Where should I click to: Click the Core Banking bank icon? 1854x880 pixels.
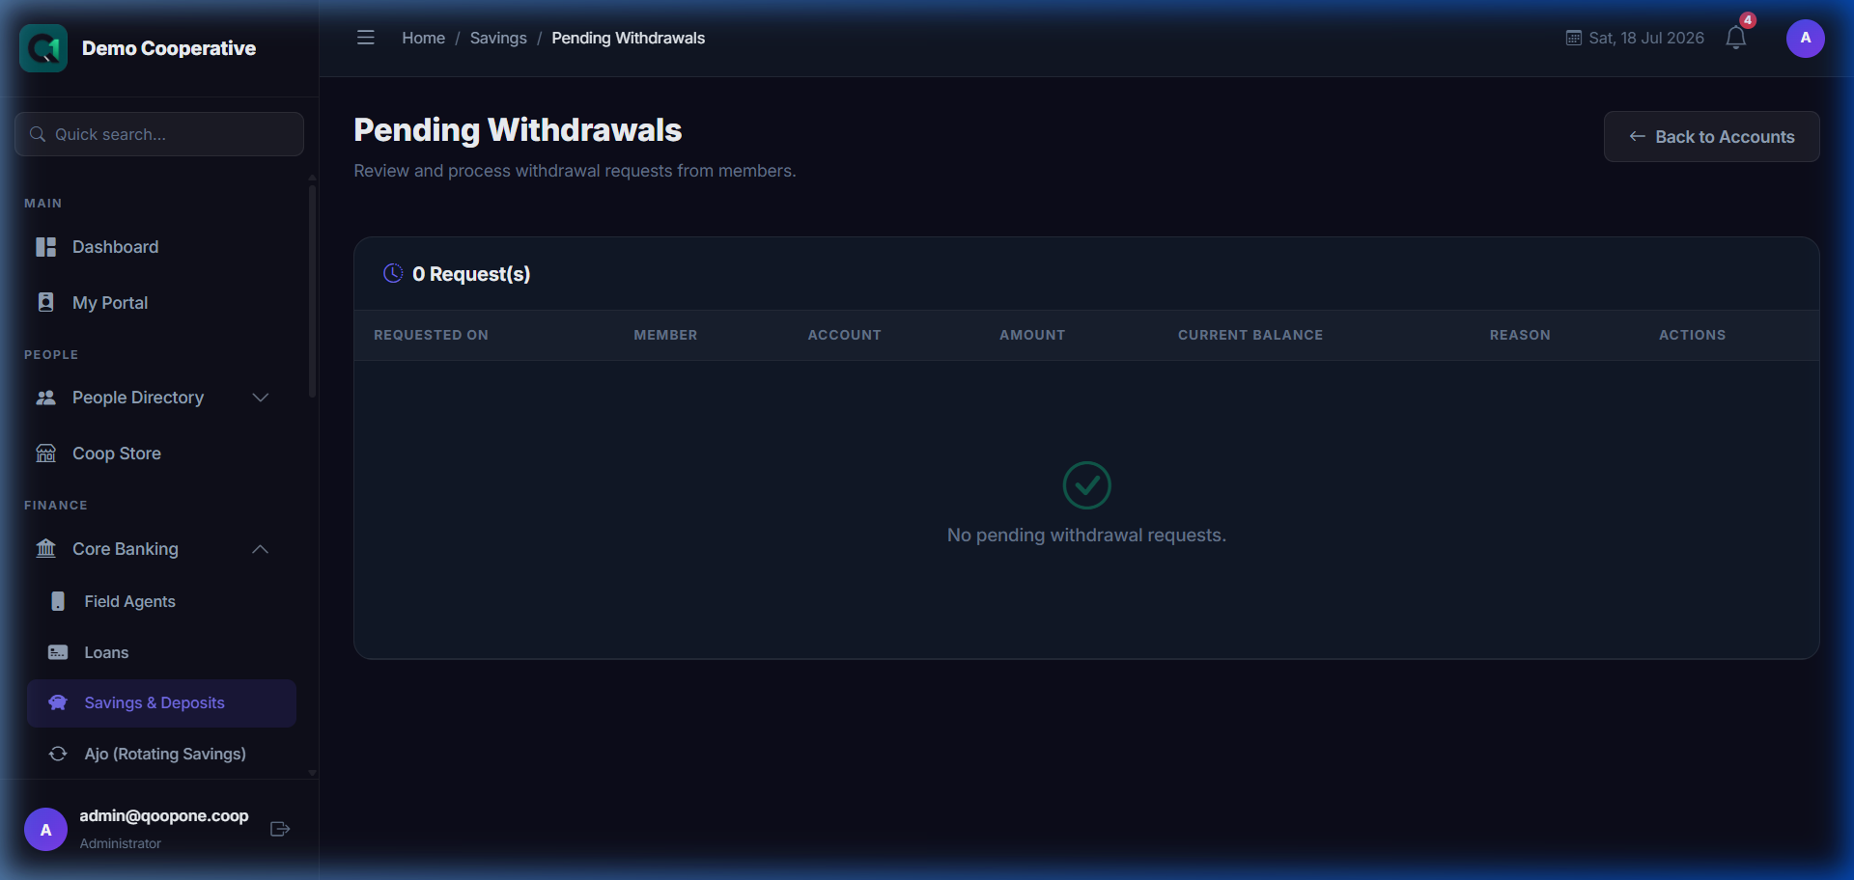45,548
